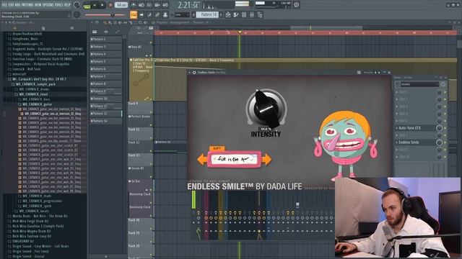Click the gear icon in the Endless Smile title bar
The height and width of the screenshot is (259, 462).
point(194,72)
